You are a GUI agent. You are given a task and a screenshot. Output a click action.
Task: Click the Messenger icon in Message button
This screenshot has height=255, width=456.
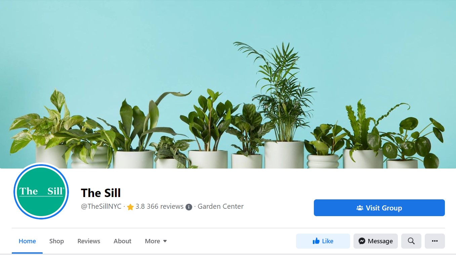pos(362,241)
